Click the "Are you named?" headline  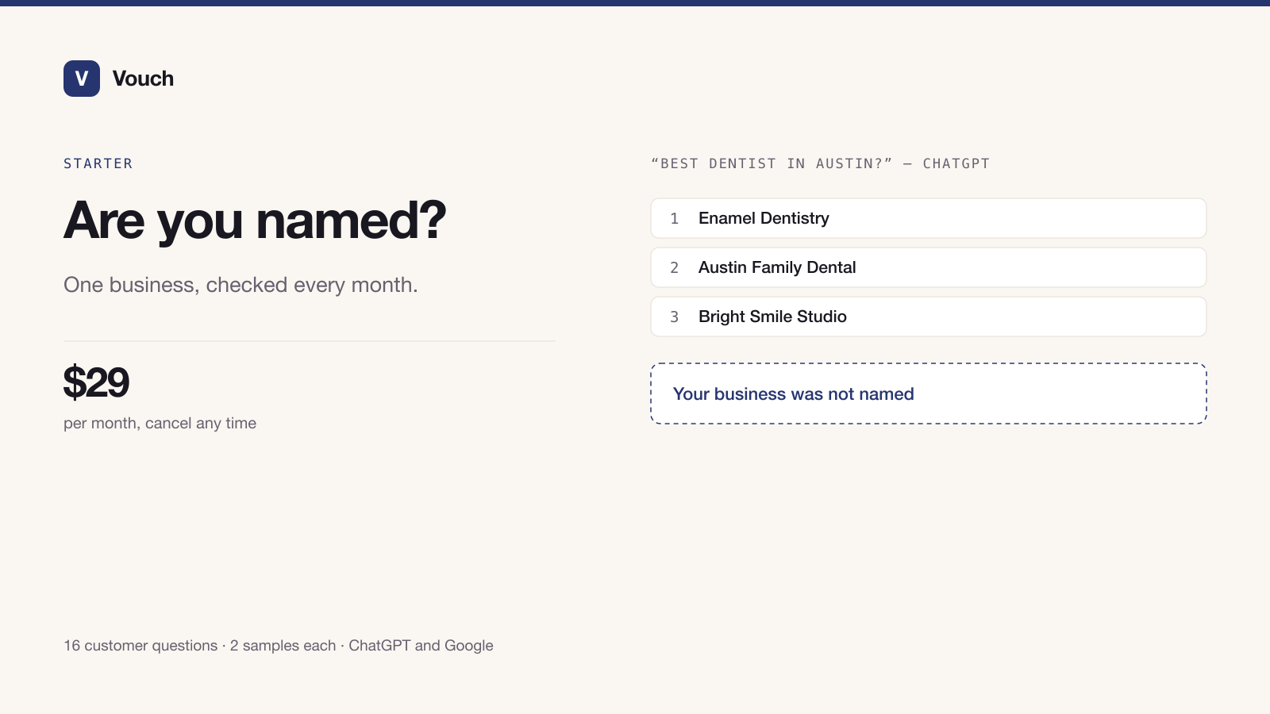point(255,221)
